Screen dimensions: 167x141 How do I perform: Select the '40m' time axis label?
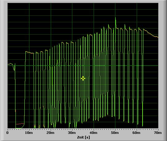point(93,133)
